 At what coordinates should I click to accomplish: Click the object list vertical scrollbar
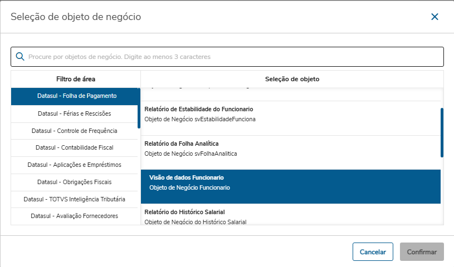[x=442, y=132]
